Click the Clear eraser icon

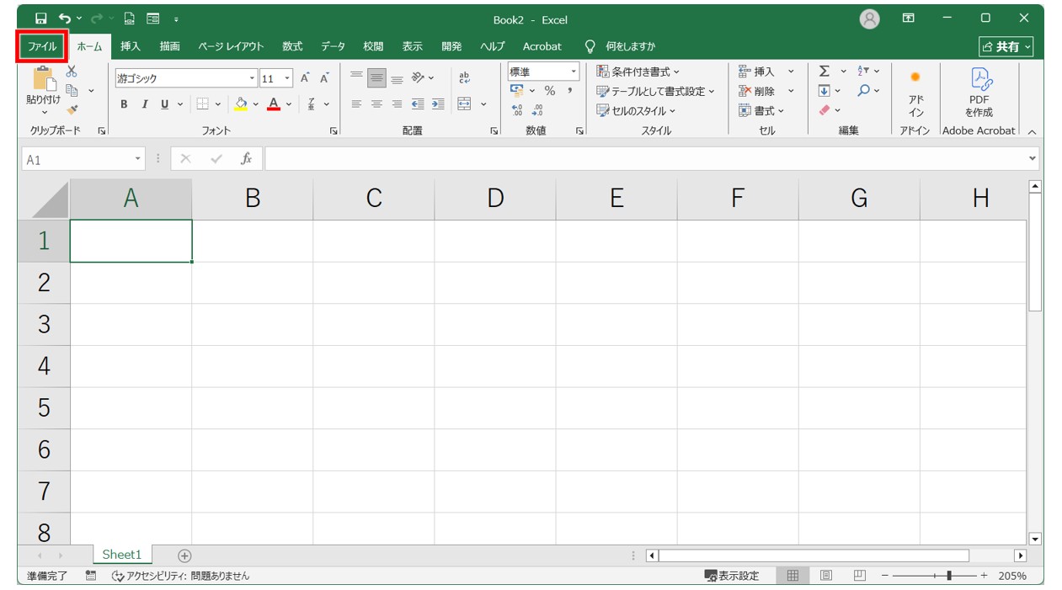(824, 110)
